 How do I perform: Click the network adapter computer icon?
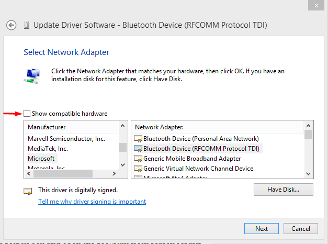[32, 76]
